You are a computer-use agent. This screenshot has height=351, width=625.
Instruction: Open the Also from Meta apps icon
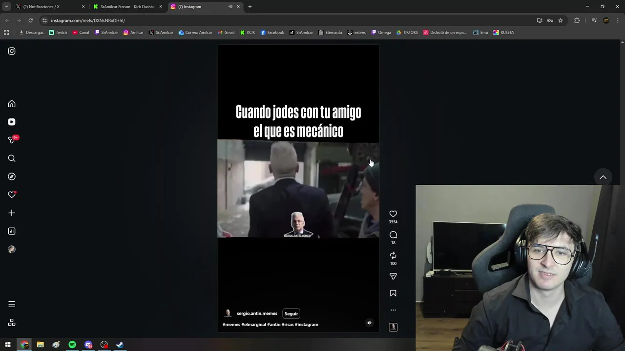(12, 323)
